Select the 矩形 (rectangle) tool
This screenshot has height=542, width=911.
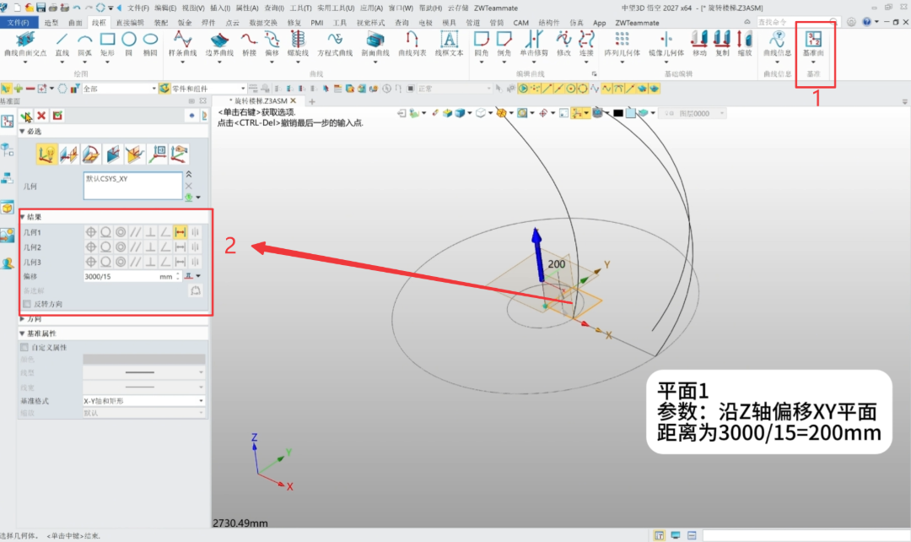[x=107, y=45]
